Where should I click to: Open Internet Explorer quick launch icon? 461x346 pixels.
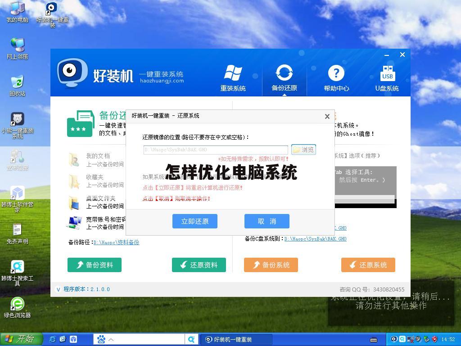tap(53, 340)
